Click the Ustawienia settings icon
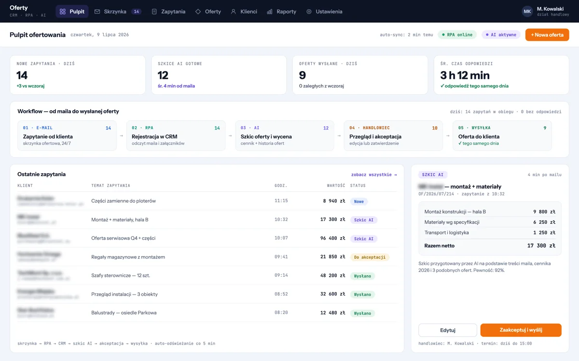Image resolution: width=579 pixels, height=361 pixels. (309, 12)
